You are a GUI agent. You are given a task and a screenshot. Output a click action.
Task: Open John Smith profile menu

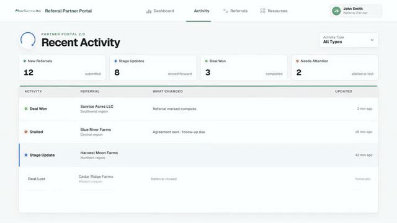click(x=355, y=11)
